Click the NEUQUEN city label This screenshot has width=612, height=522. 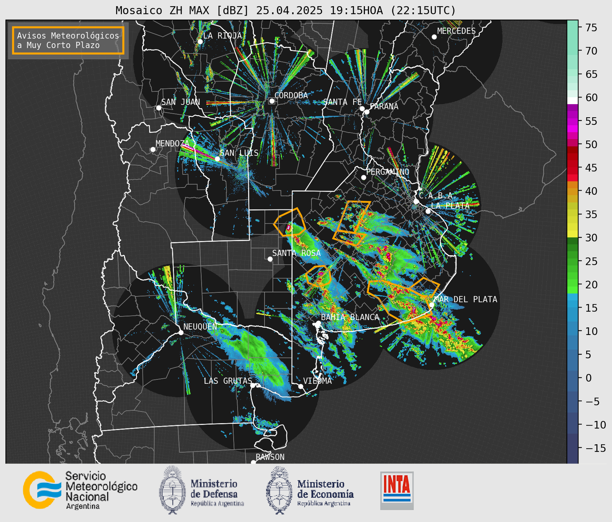pyautogui.click(x=200, y=327)
